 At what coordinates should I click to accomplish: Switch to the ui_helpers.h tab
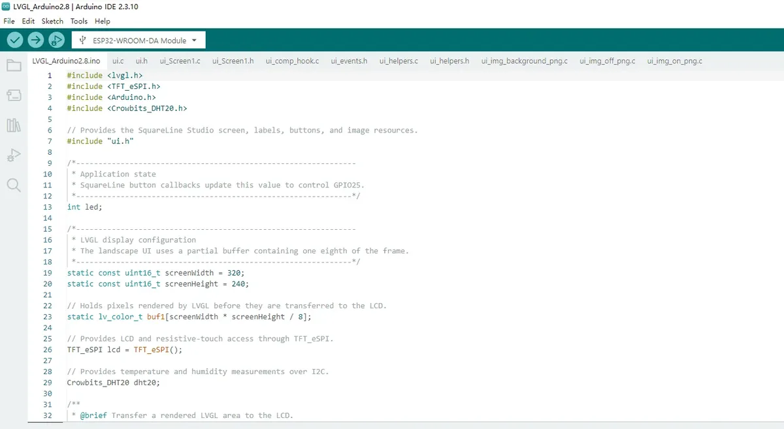(449, 61)
